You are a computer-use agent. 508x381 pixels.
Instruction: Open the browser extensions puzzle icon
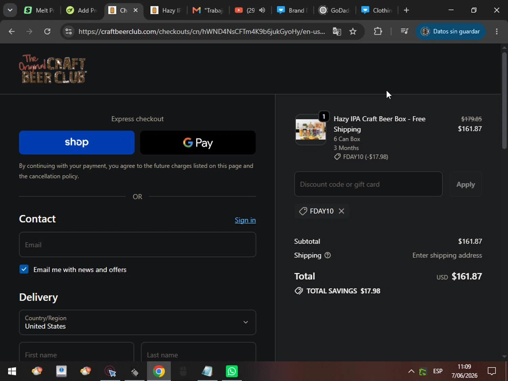[378, 31]
